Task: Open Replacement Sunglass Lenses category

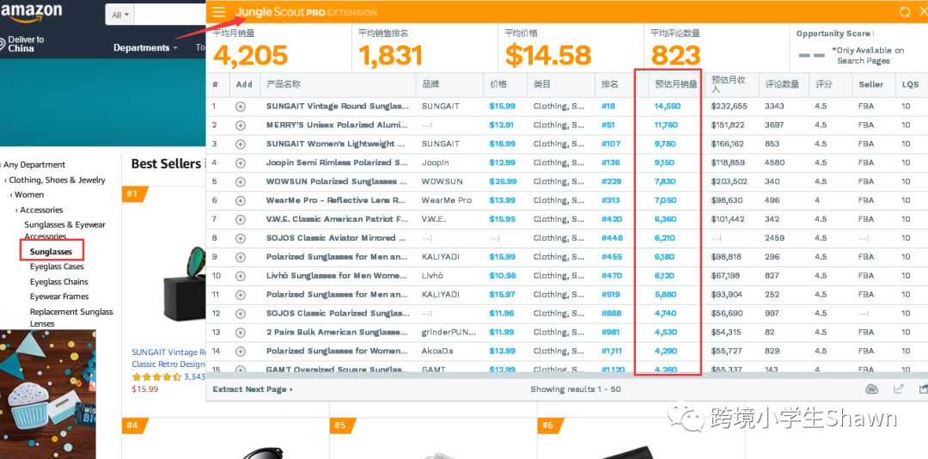Action: click(71, 317)
